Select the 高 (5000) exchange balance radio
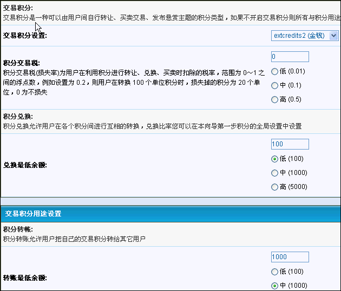 275,187
